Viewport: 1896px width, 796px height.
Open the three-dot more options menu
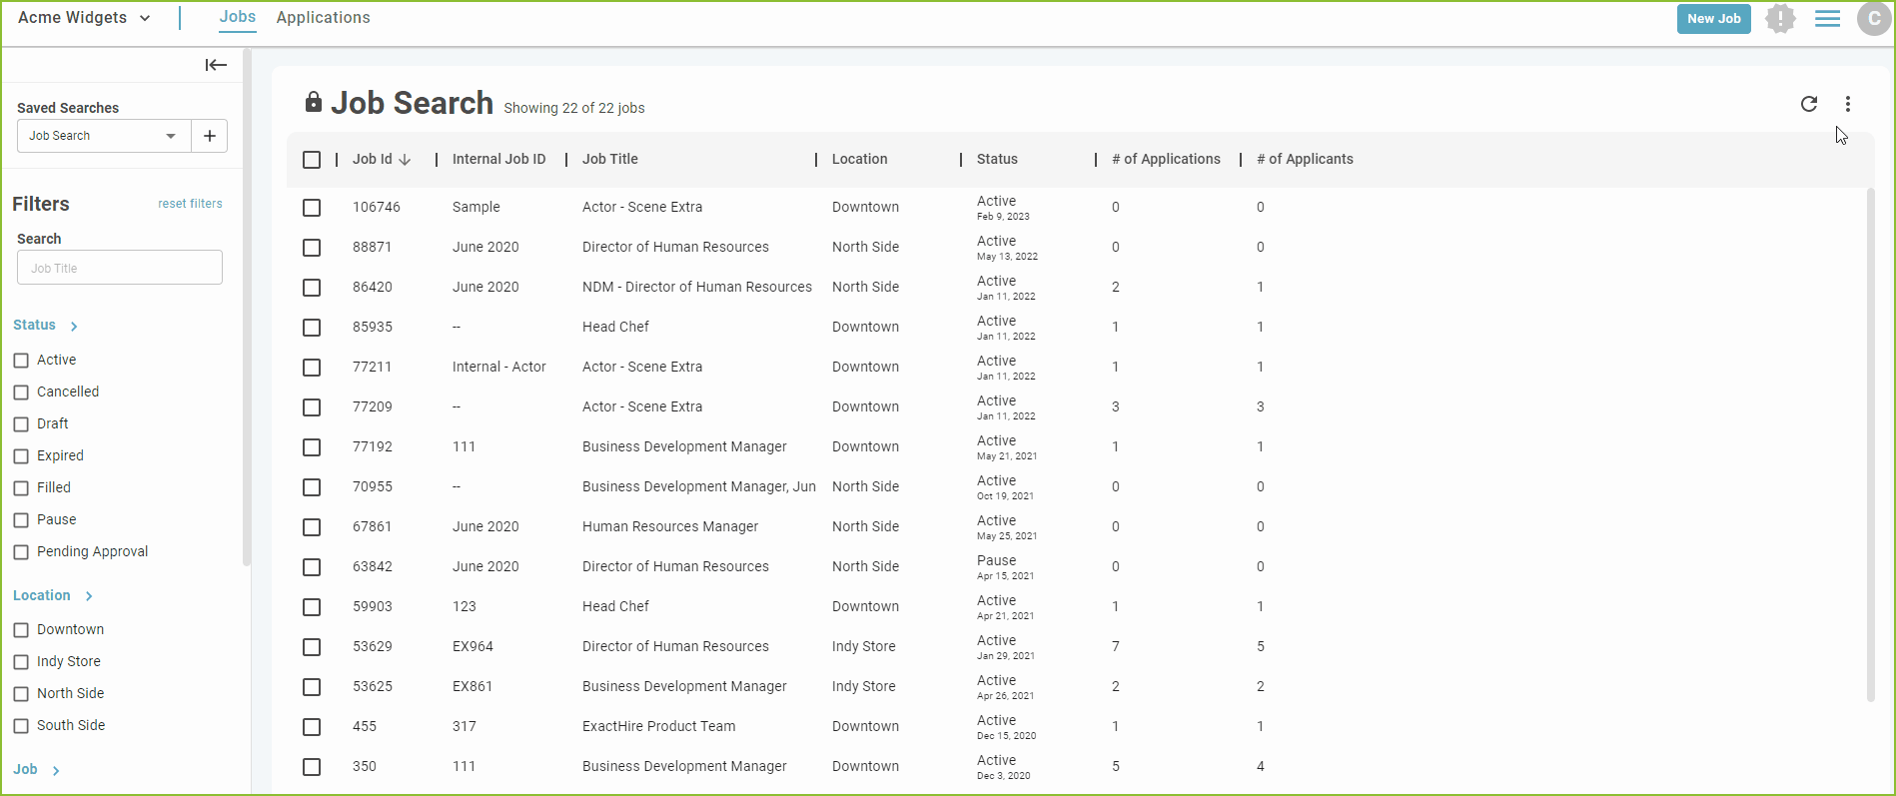1848,104
